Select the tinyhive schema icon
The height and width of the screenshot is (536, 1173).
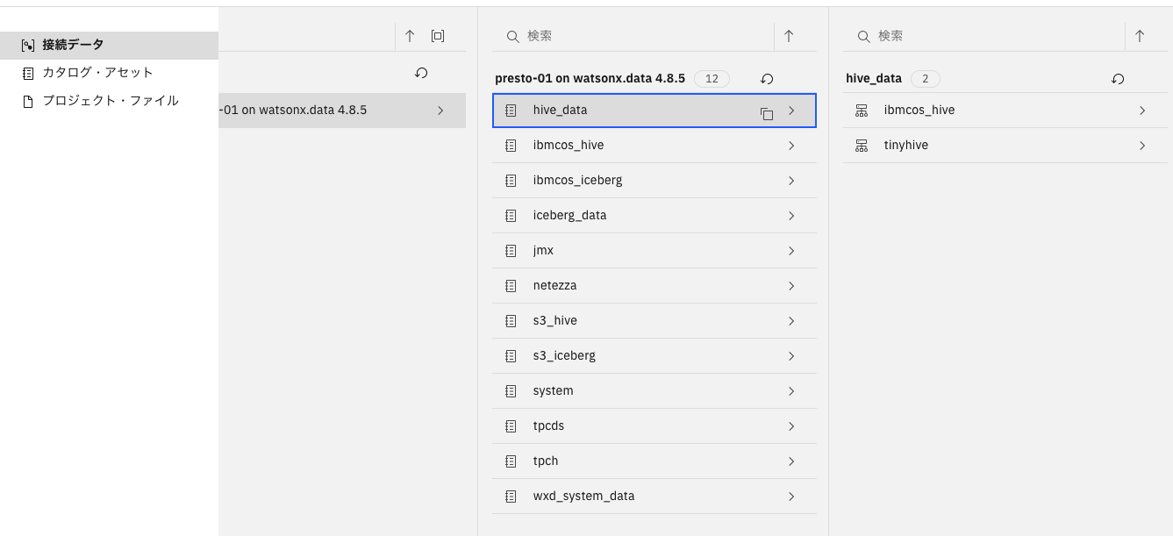tap(862, 146)
